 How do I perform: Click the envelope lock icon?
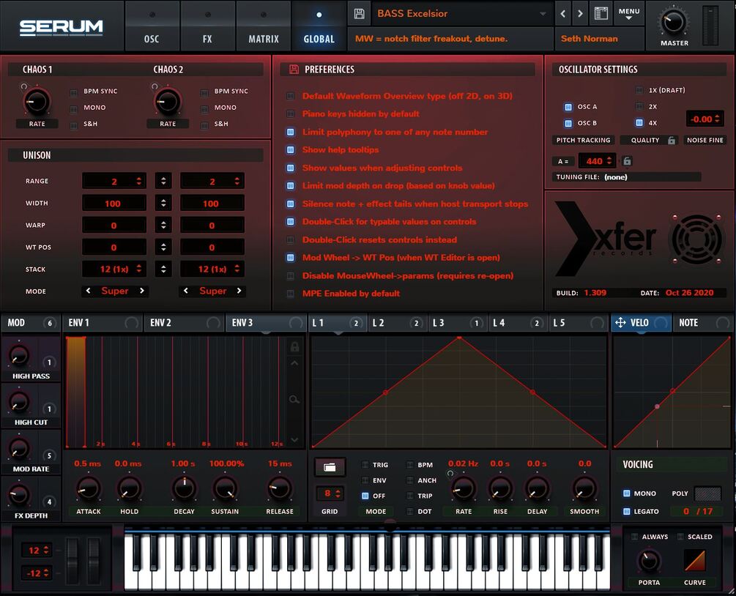click(294, 347)
